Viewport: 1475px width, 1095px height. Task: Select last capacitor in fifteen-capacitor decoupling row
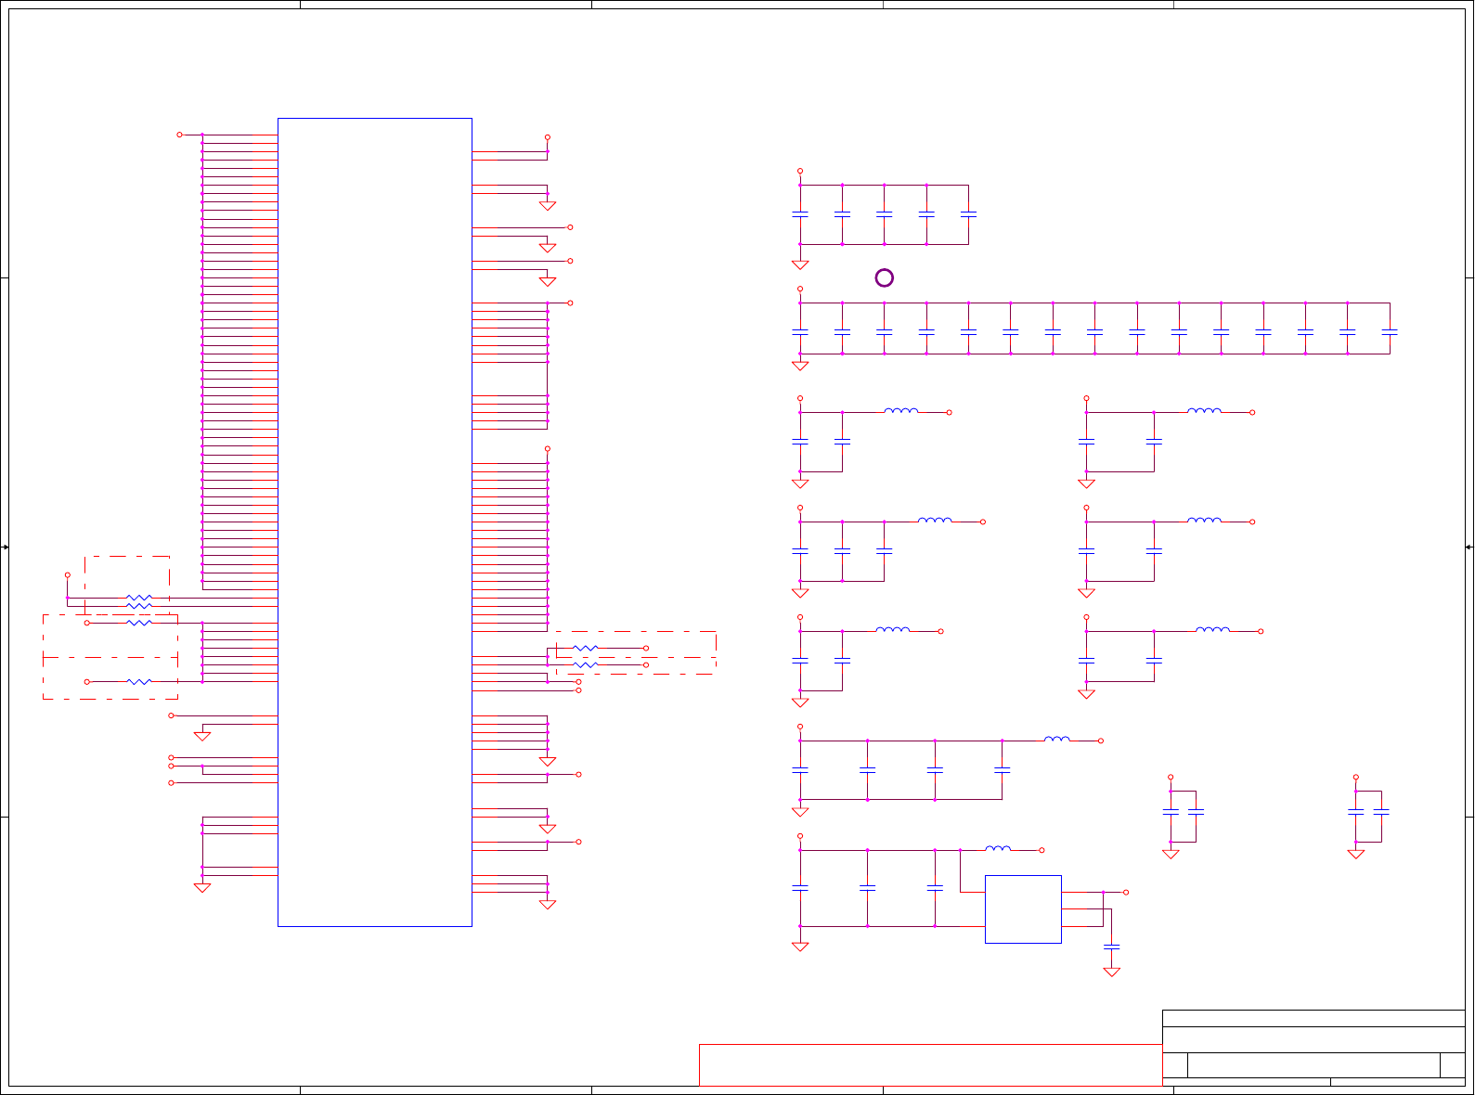[1390, 332]
